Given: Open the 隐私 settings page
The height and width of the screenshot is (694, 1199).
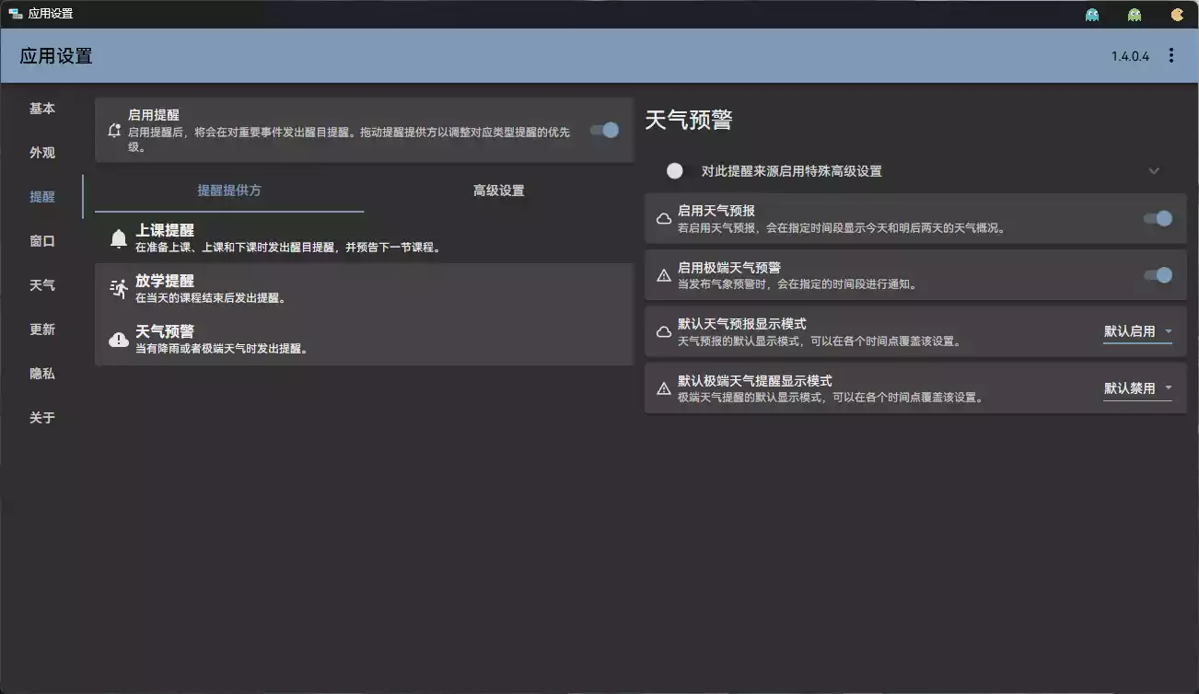Looking at the screenshot, I should 42,374.
